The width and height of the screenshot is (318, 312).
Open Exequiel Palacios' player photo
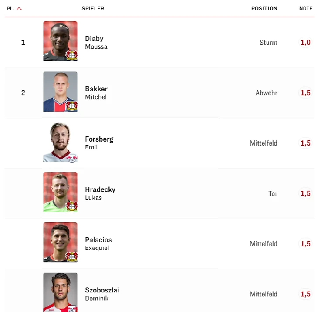[x=60, y=242]
